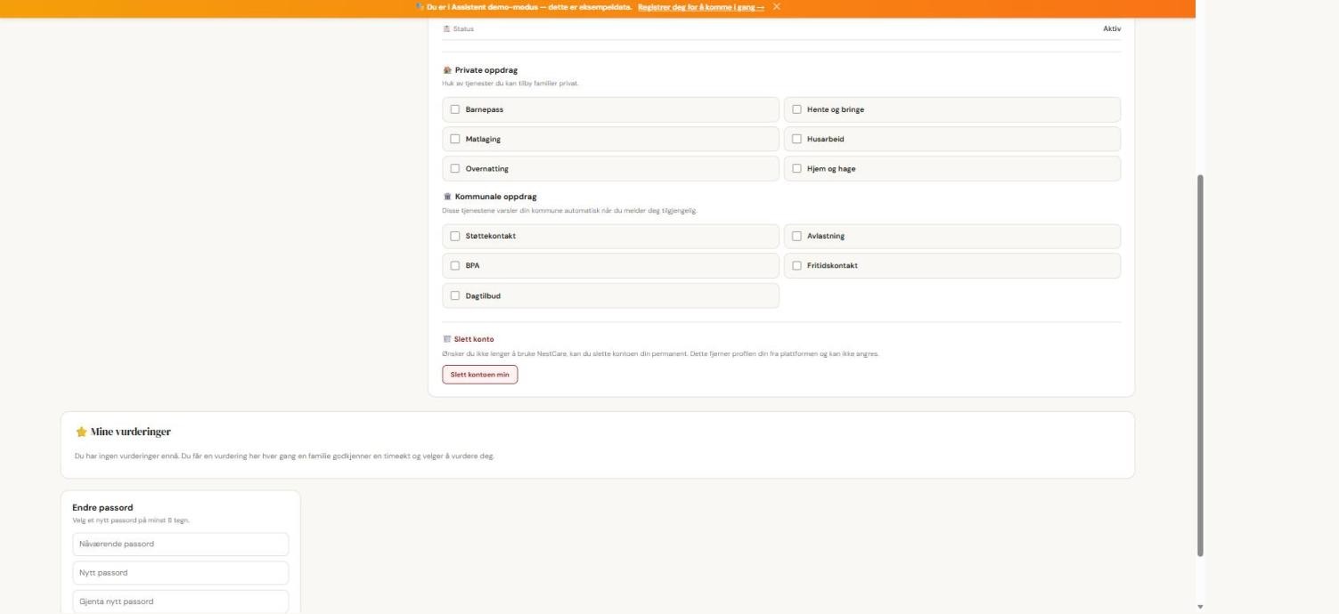The width and height of the screenshot is (1339, 614).
Task: Enable the Avlastning checkbox
Action: pyautogui.click(x=797, y=236)
